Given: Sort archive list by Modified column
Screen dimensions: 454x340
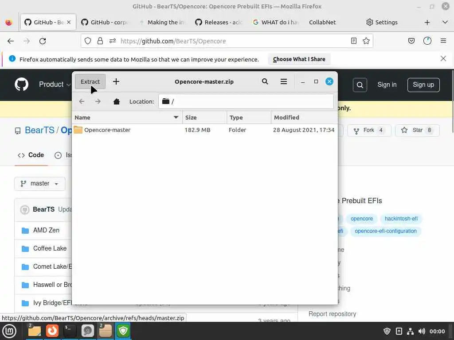Looking at the screenshot, I should point(304,117).
